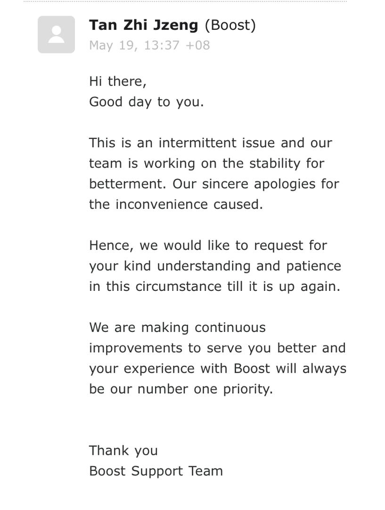Click the "Hi there," greeting line
Viewport: 385px width, 510px height.
[118, 81]
